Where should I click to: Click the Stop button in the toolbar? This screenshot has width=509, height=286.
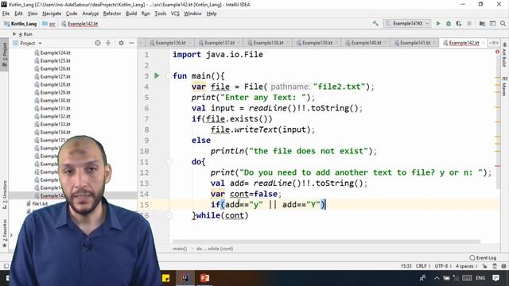pyautogui.click(x=469, y=23)
